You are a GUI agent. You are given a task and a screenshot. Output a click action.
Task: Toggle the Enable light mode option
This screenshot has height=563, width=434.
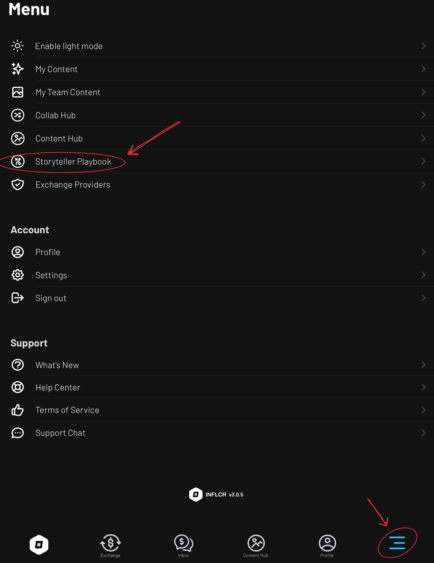69,46
